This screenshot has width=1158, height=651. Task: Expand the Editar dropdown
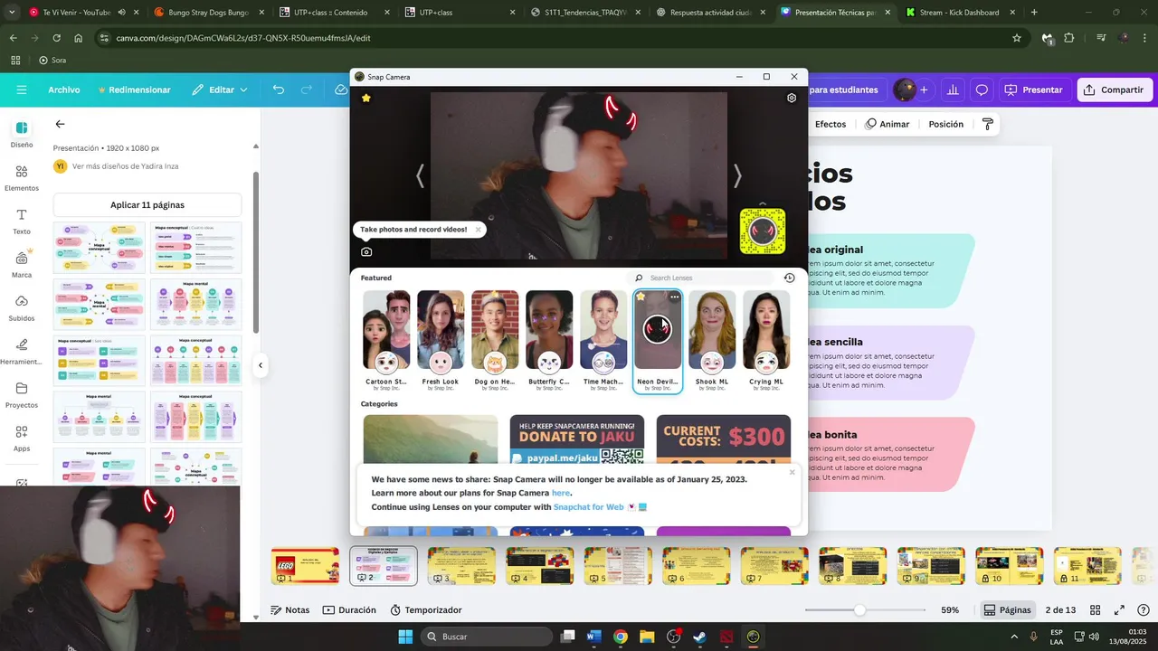[220, 90]
